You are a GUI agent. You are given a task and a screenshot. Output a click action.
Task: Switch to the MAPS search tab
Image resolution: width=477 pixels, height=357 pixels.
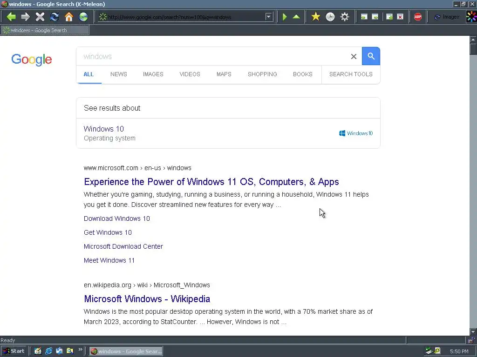pos(224,74)
